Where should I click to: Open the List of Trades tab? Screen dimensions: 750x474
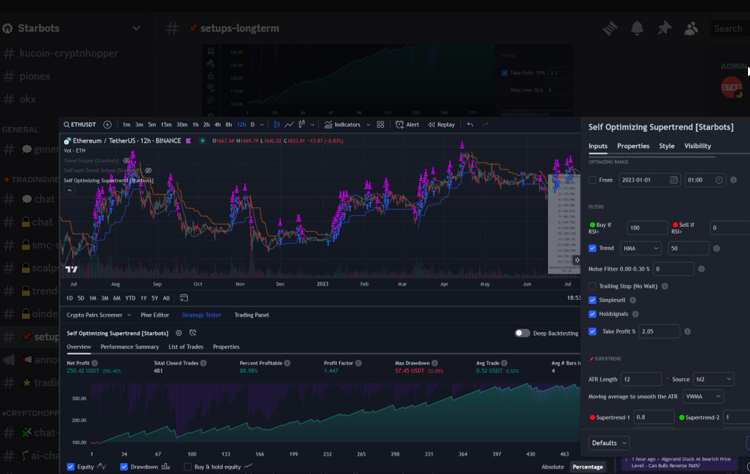point(186,347)
